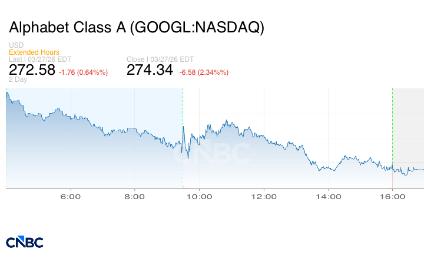Click the closing price 274.34
The image size is (424, 265).
click(150, 70)
